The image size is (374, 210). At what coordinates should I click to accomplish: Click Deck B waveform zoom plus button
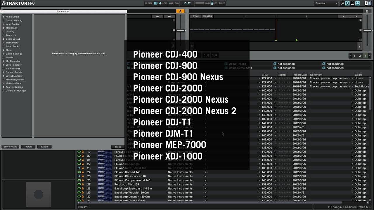point(361,20)
